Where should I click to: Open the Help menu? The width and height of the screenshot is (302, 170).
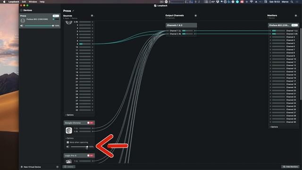pyautogui.click(x=42, y=2)
